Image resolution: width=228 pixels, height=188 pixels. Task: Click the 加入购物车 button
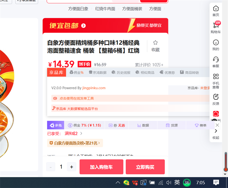[101, 167]
